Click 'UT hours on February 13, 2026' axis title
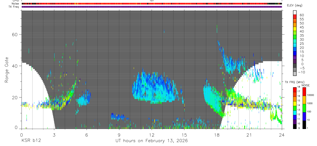Screen dimensions: 317x146 (152, 141)
